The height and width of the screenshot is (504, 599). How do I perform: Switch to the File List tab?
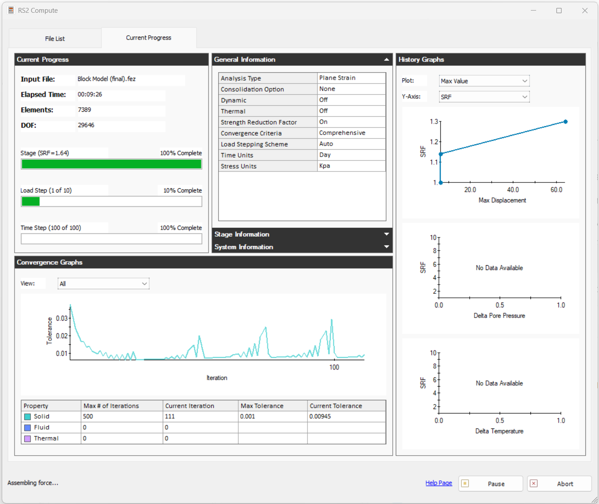(55, 39)
